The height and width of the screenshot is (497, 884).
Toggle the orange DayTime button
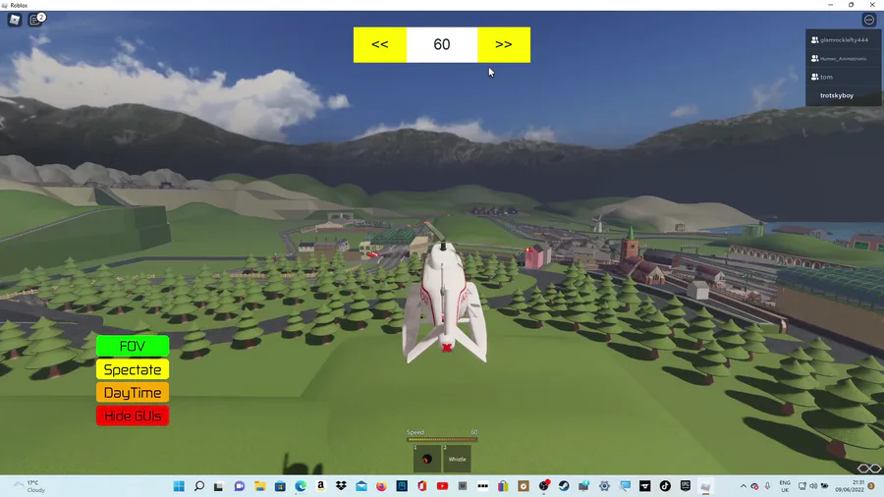[x=133, y=393]
